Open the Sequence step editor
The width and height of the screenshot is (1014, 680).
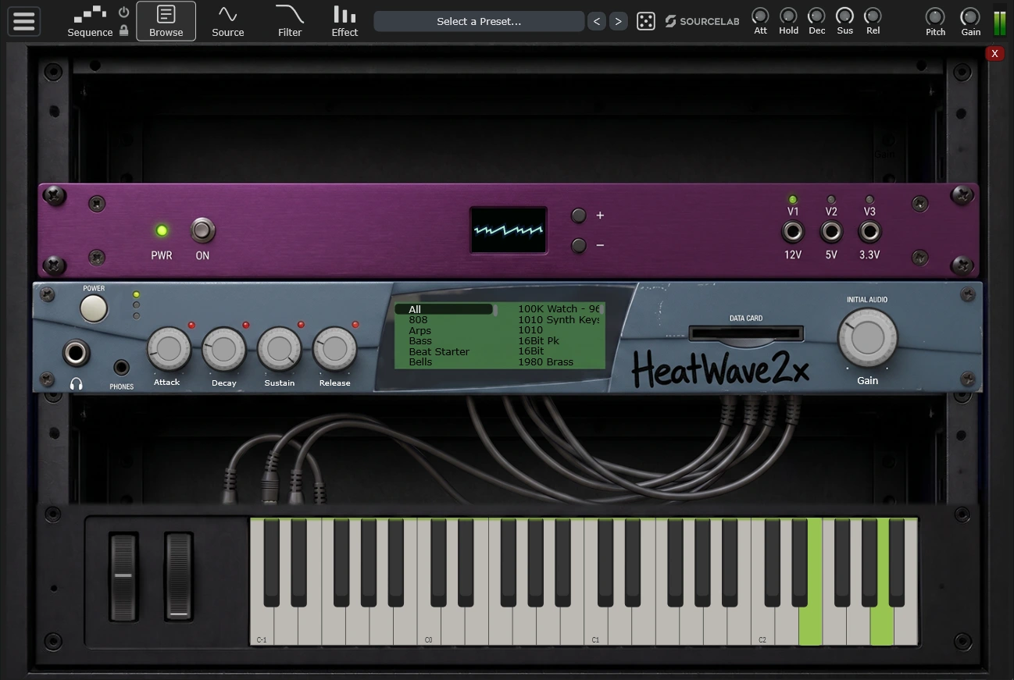[x=90, y=21]
